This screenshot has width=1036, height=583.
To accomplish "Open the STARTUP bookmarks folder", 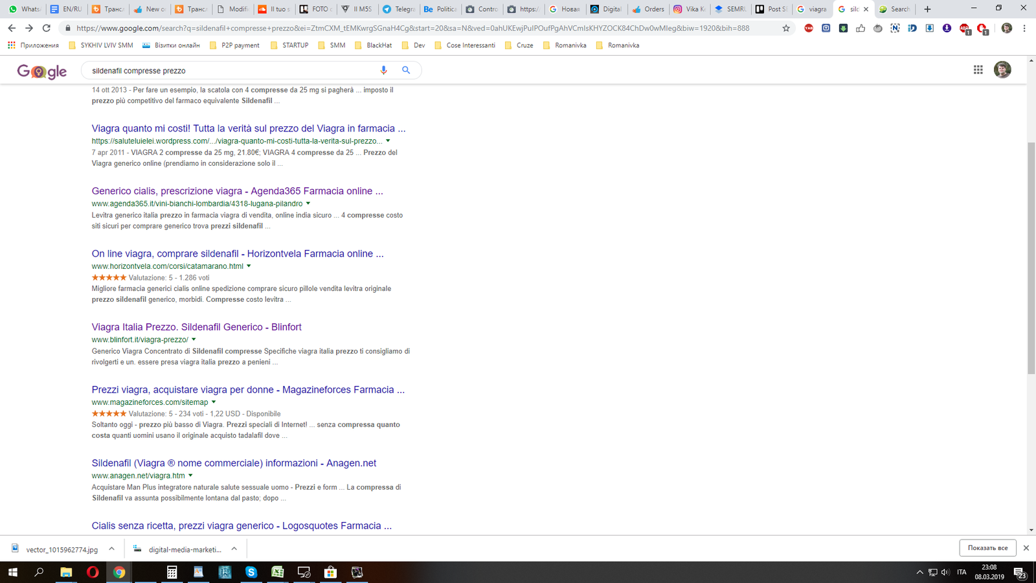I will pos(289,45).
